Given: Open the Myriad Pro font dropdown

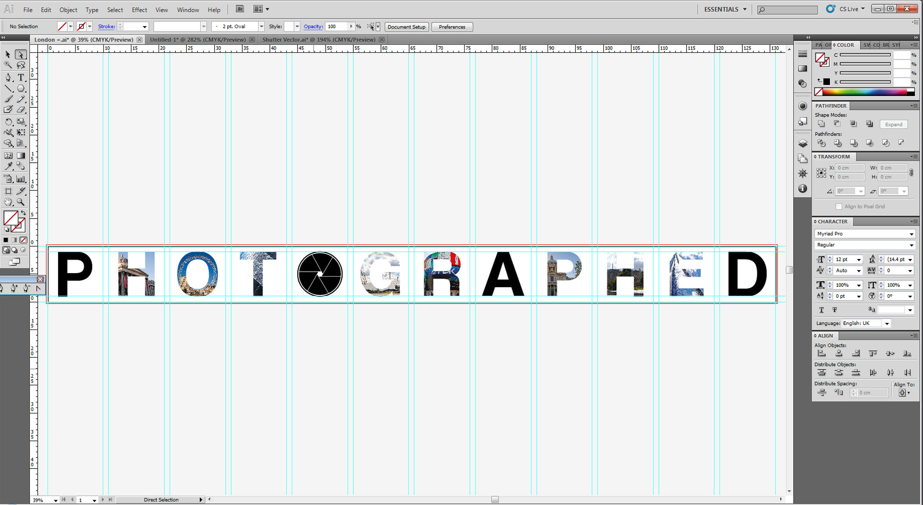Looking at the screenshot, I should (911, 234).
